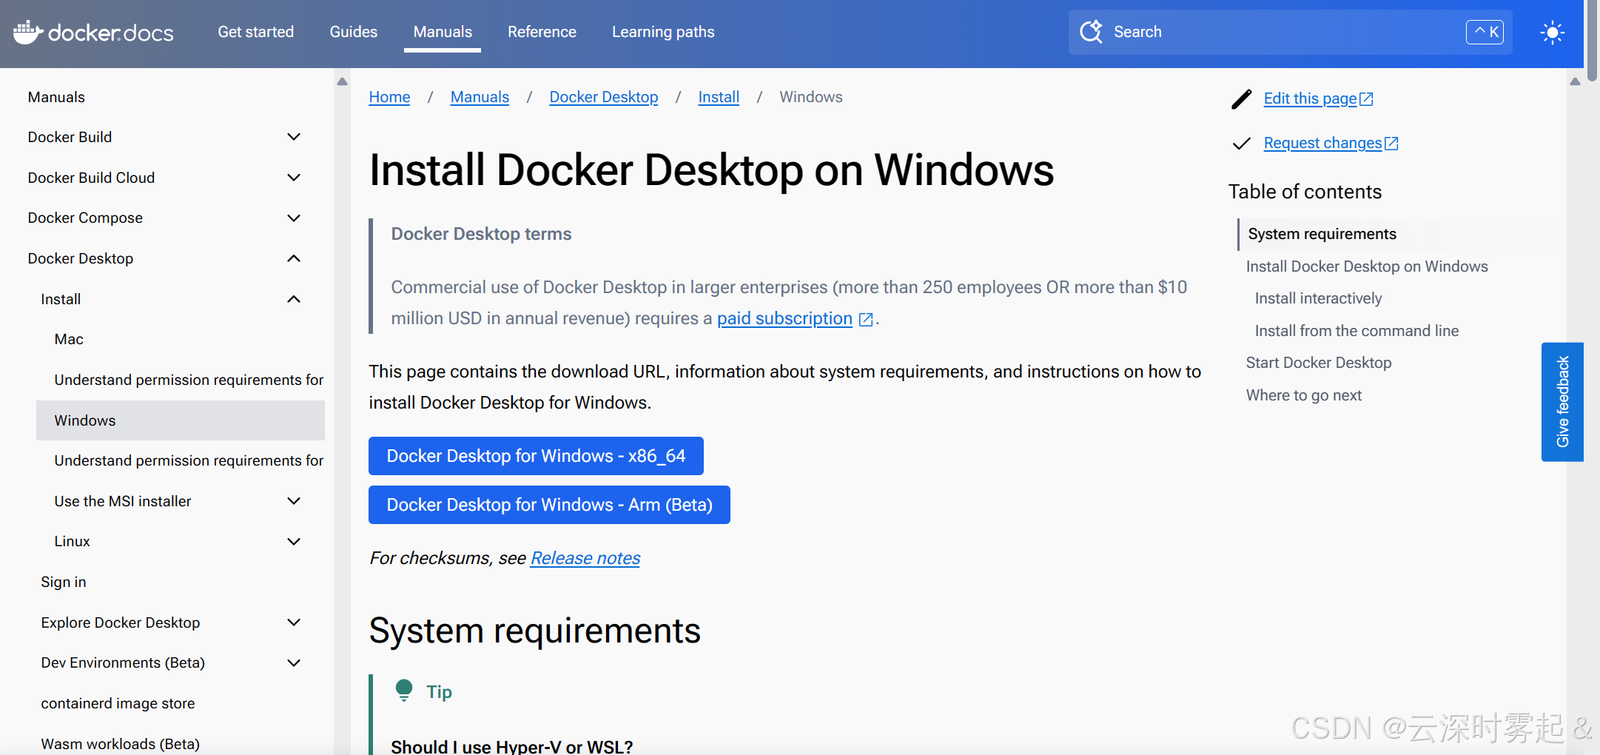Download Docker Desktop for Windows x86_64
1600x755 pixels.
point(536,456)
